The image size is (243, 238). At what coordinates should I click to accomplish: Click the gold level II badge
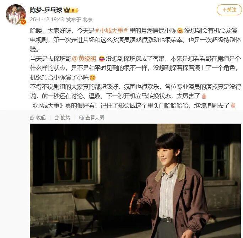(74, 10)
